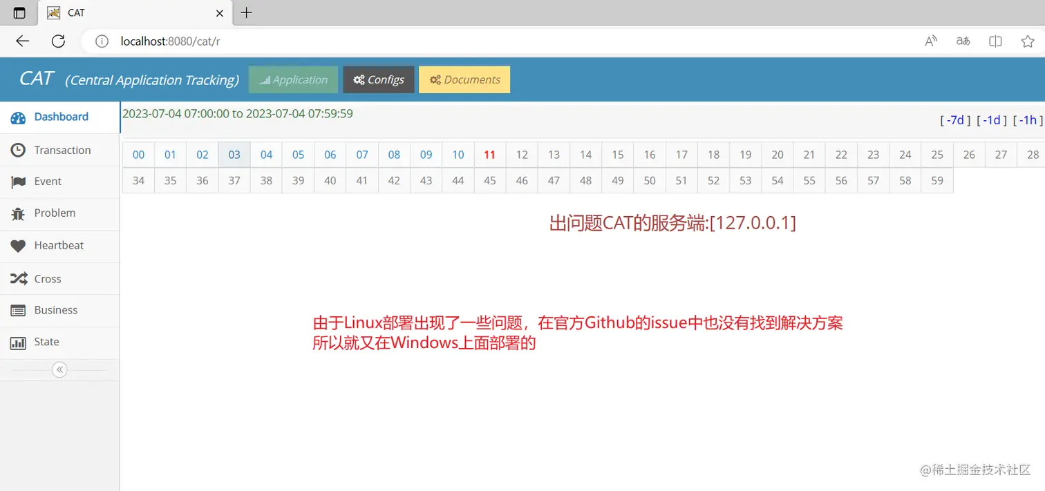Click the Business list icon

(18, 311)
